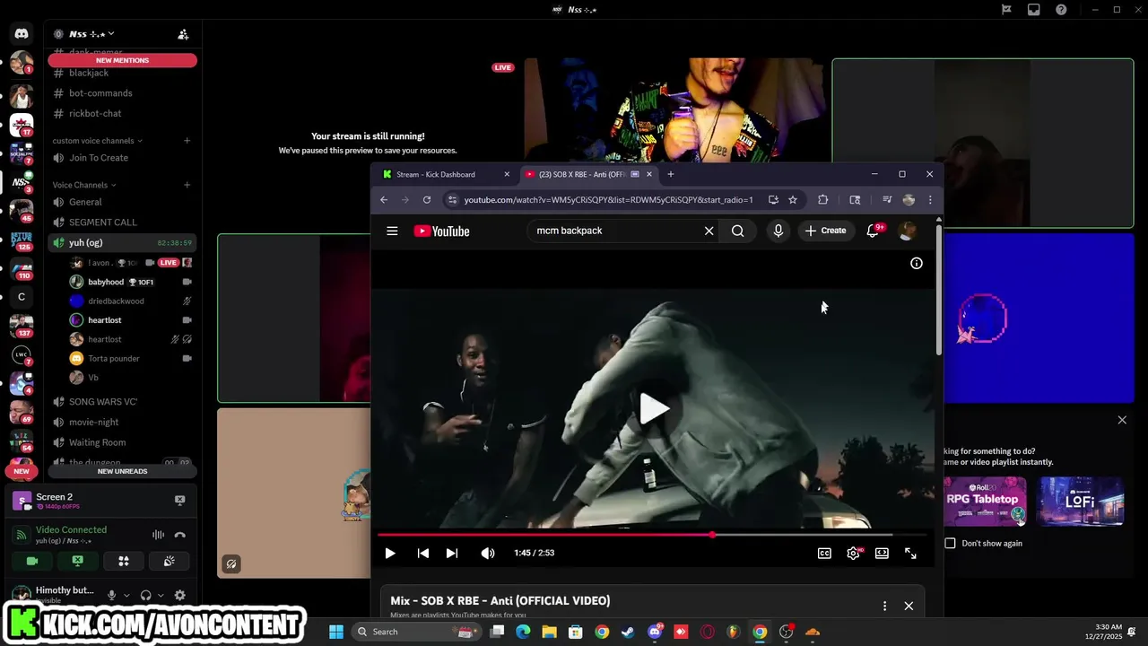1148x646 pixels.
Task: Click the YouTube Create button
Action: point(825,231)
